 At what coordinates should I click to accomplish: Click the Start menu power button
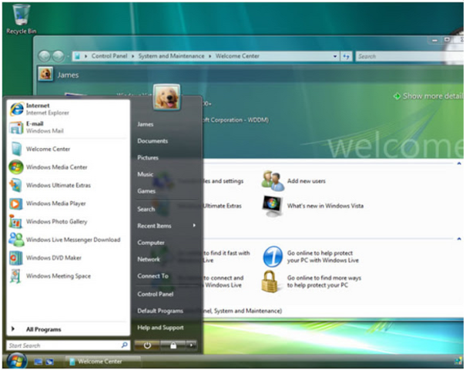point(147,345)
